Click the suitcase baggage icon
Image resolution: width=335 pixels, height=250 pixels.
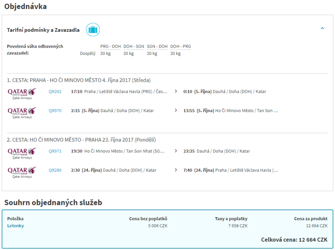pos(93,30)
